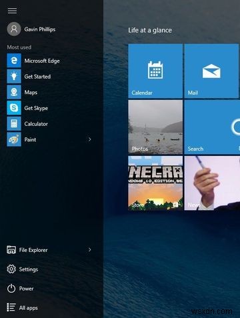Click the Calculator label
The height and width of the screenshot is (318, 240).
click(x=36, y=124)
